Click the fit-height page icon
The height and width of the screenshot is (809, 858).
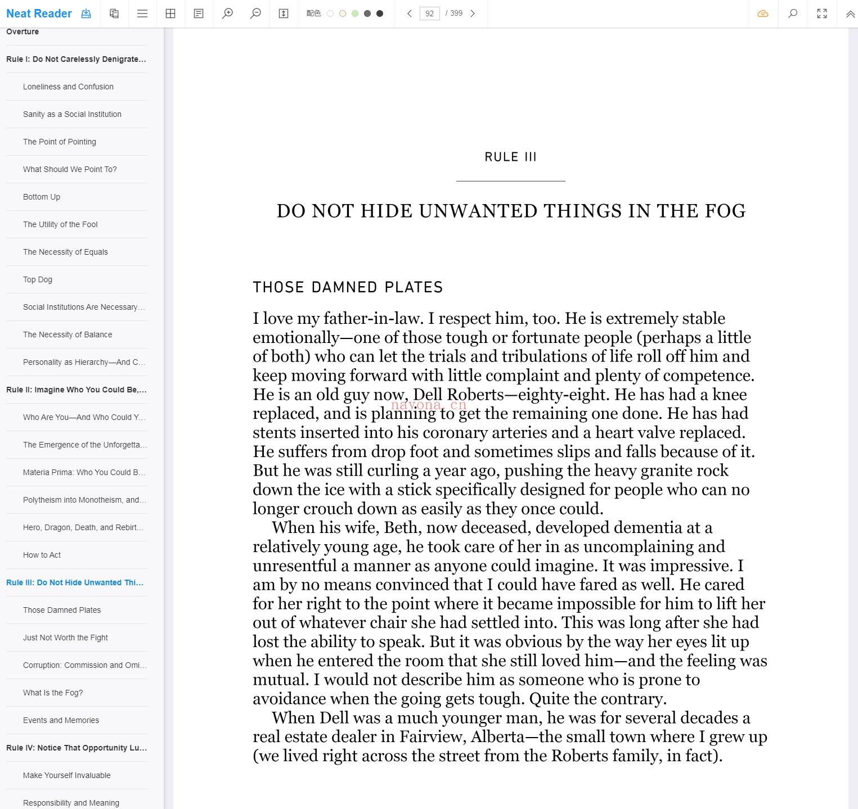tap(284, 13)
